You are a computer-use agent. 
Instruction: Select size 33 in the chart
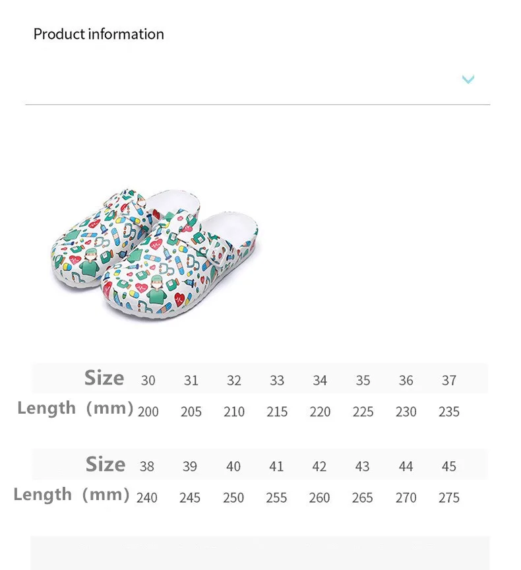point(277,380)
